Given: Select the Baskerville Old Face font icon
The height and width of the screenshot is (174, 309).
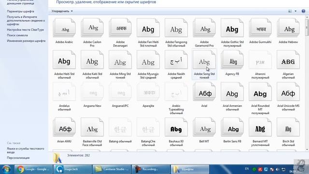Looking at the screenshot, I should tap(92, 127).
